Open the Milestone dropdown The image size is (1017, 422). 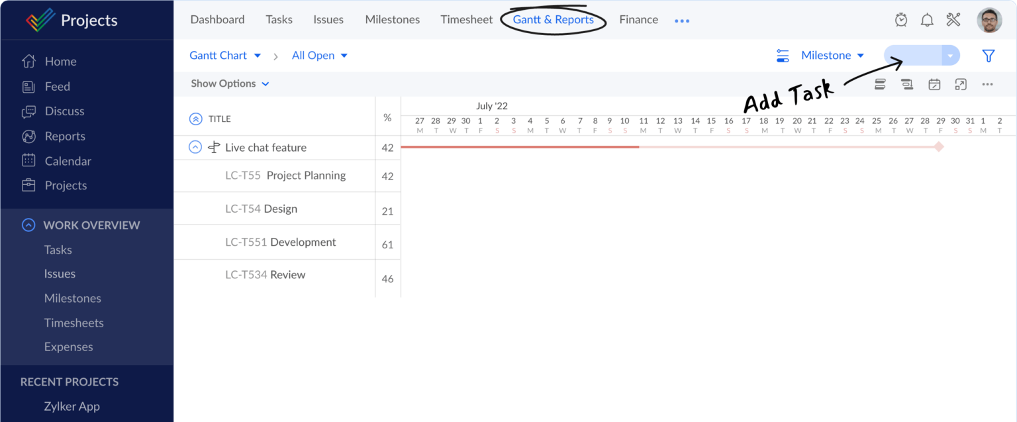pos(832,56)
